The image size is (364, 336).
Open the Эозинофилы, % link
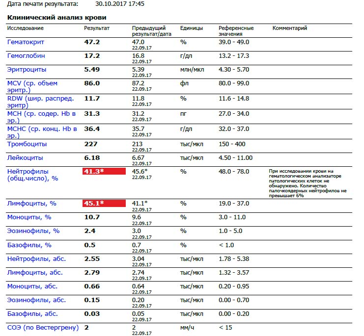(x=33, y=231)
